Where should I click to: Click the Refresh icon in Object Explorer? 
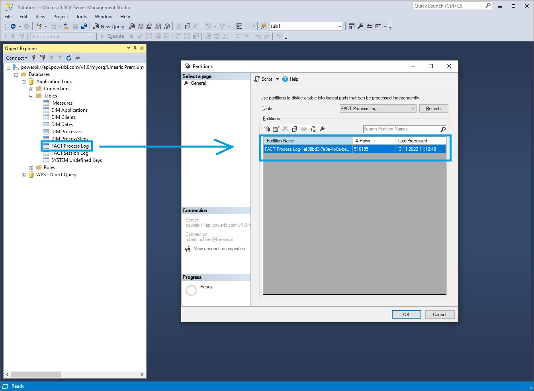click(x=68, y=58)
